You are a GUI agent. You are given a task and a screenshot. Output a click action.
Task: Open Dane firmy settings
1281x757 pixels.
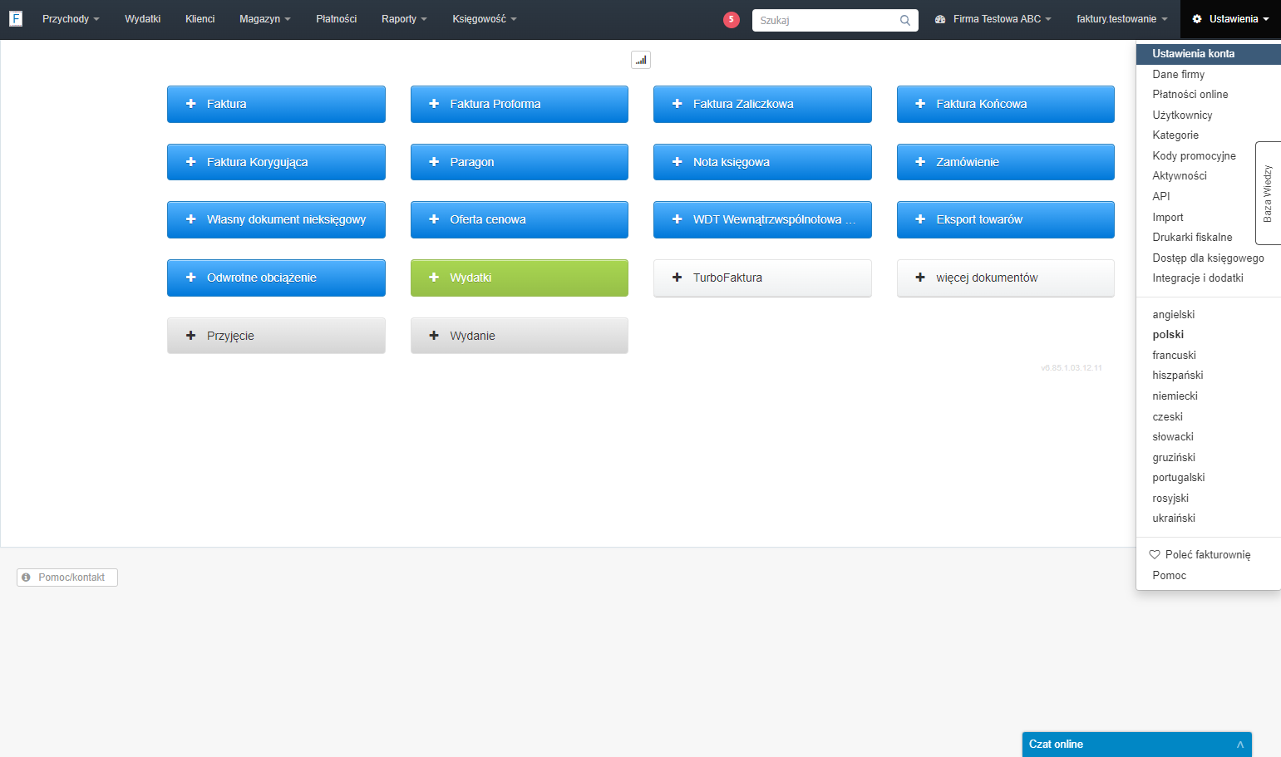point(1178,75)
